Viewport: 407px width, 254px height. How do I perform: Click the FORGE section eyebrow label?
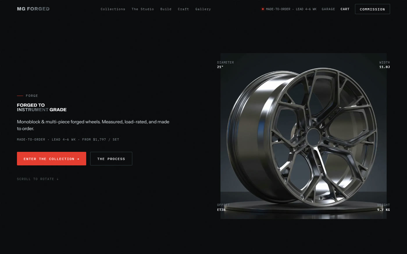coord(32,96)
